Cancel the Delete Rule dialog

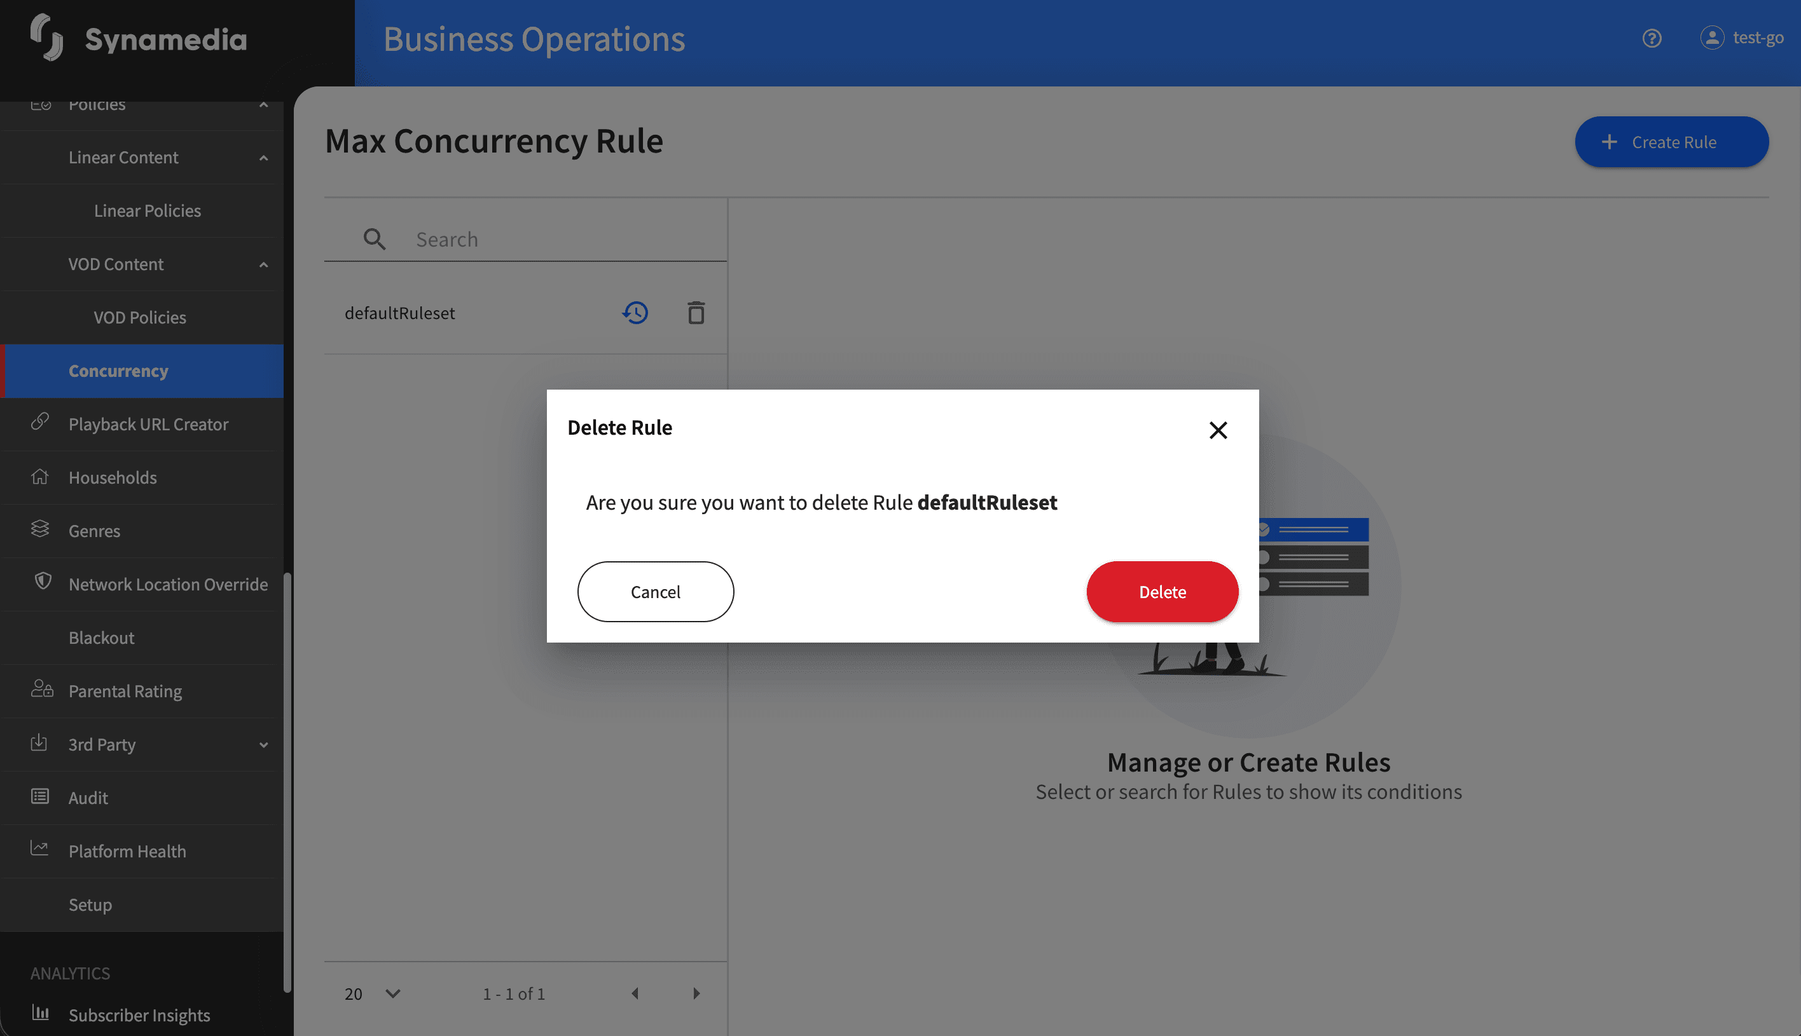tap(655, 591)
